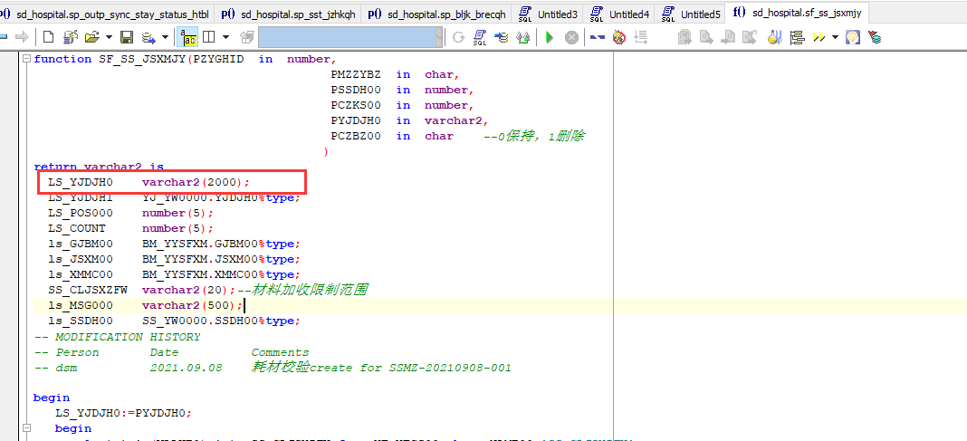Click the PSSDH00 parameter

click(356, 90)
